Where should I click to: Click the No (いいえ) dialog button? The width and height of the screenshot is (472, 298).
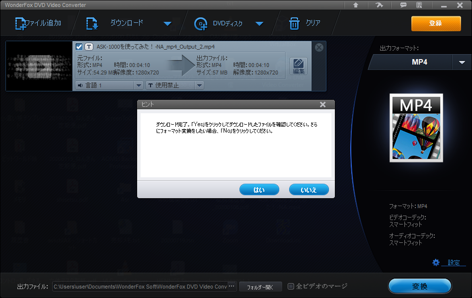(x=309, y=190)
